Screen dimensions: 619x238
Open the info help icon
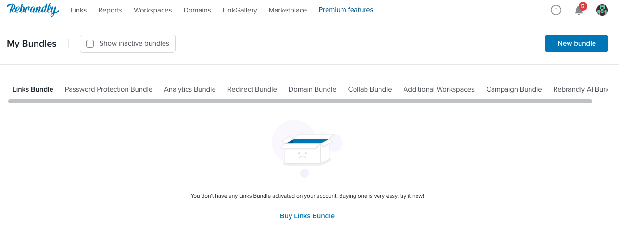556,10
